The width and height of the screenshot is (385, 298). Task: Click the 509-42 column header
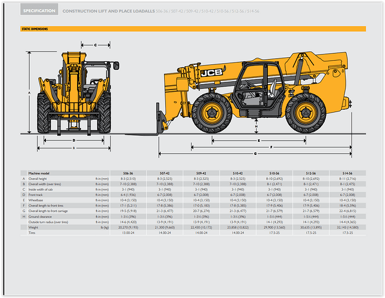201,173
